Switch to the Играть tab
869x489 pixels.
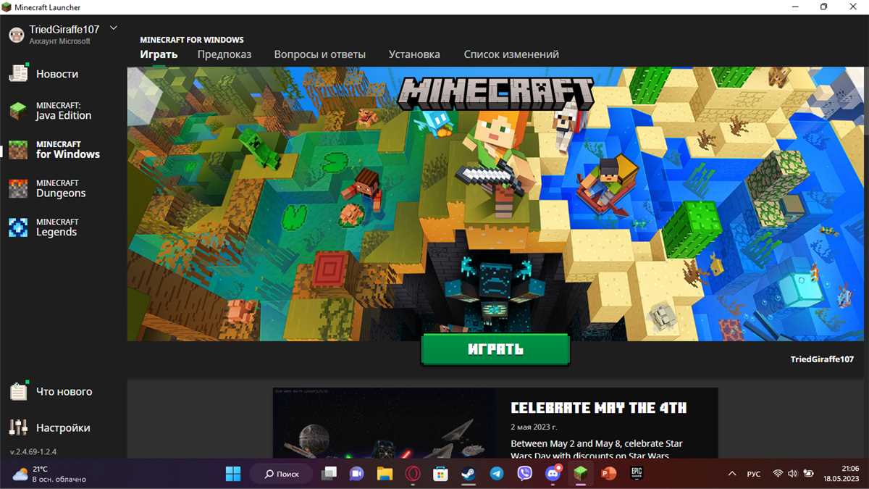[159, 54]
